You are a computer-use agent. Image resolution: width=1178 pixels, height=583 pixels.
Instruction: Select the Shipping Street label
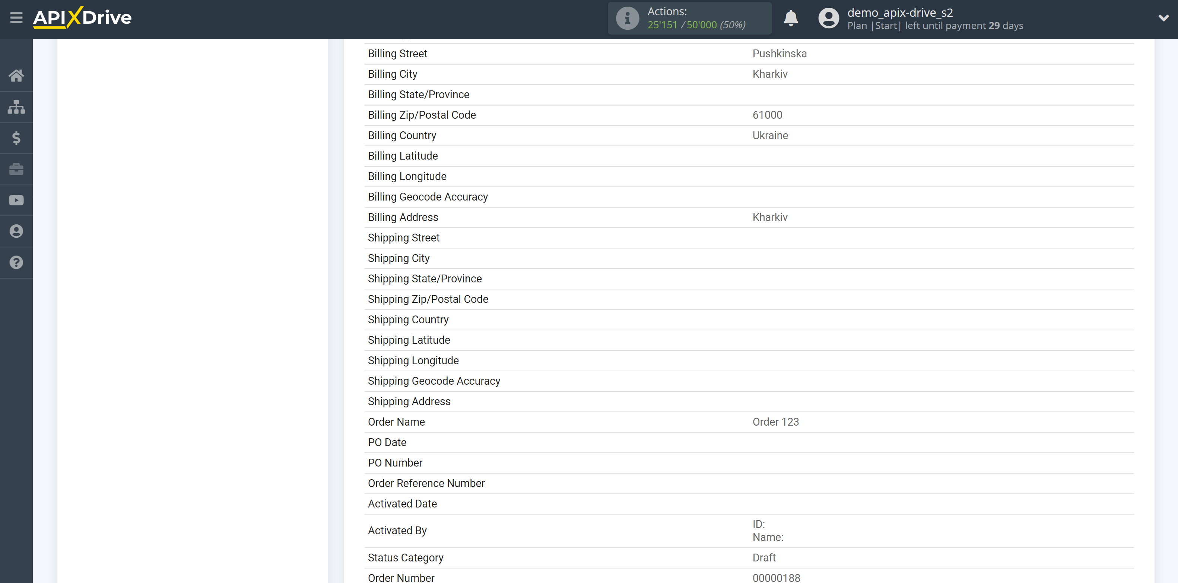(403, 238)
